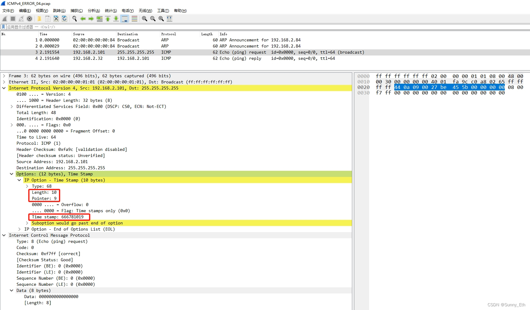
Task: Open capture options with the gear icon
Action: coord(29,19)
